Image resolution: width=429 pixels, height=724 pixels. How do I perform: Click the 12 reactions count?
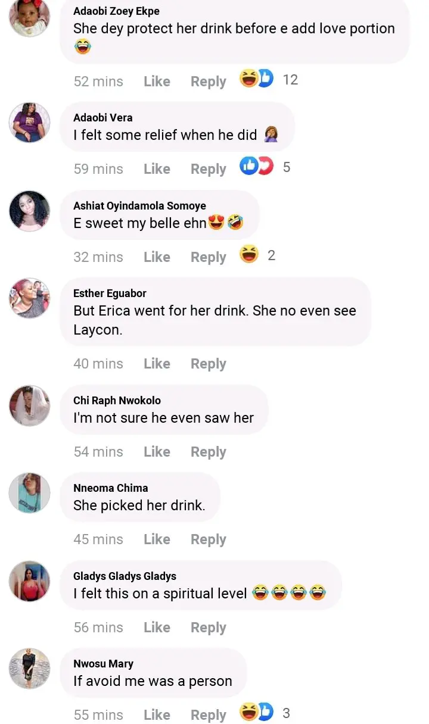click(x=290, y=80)
